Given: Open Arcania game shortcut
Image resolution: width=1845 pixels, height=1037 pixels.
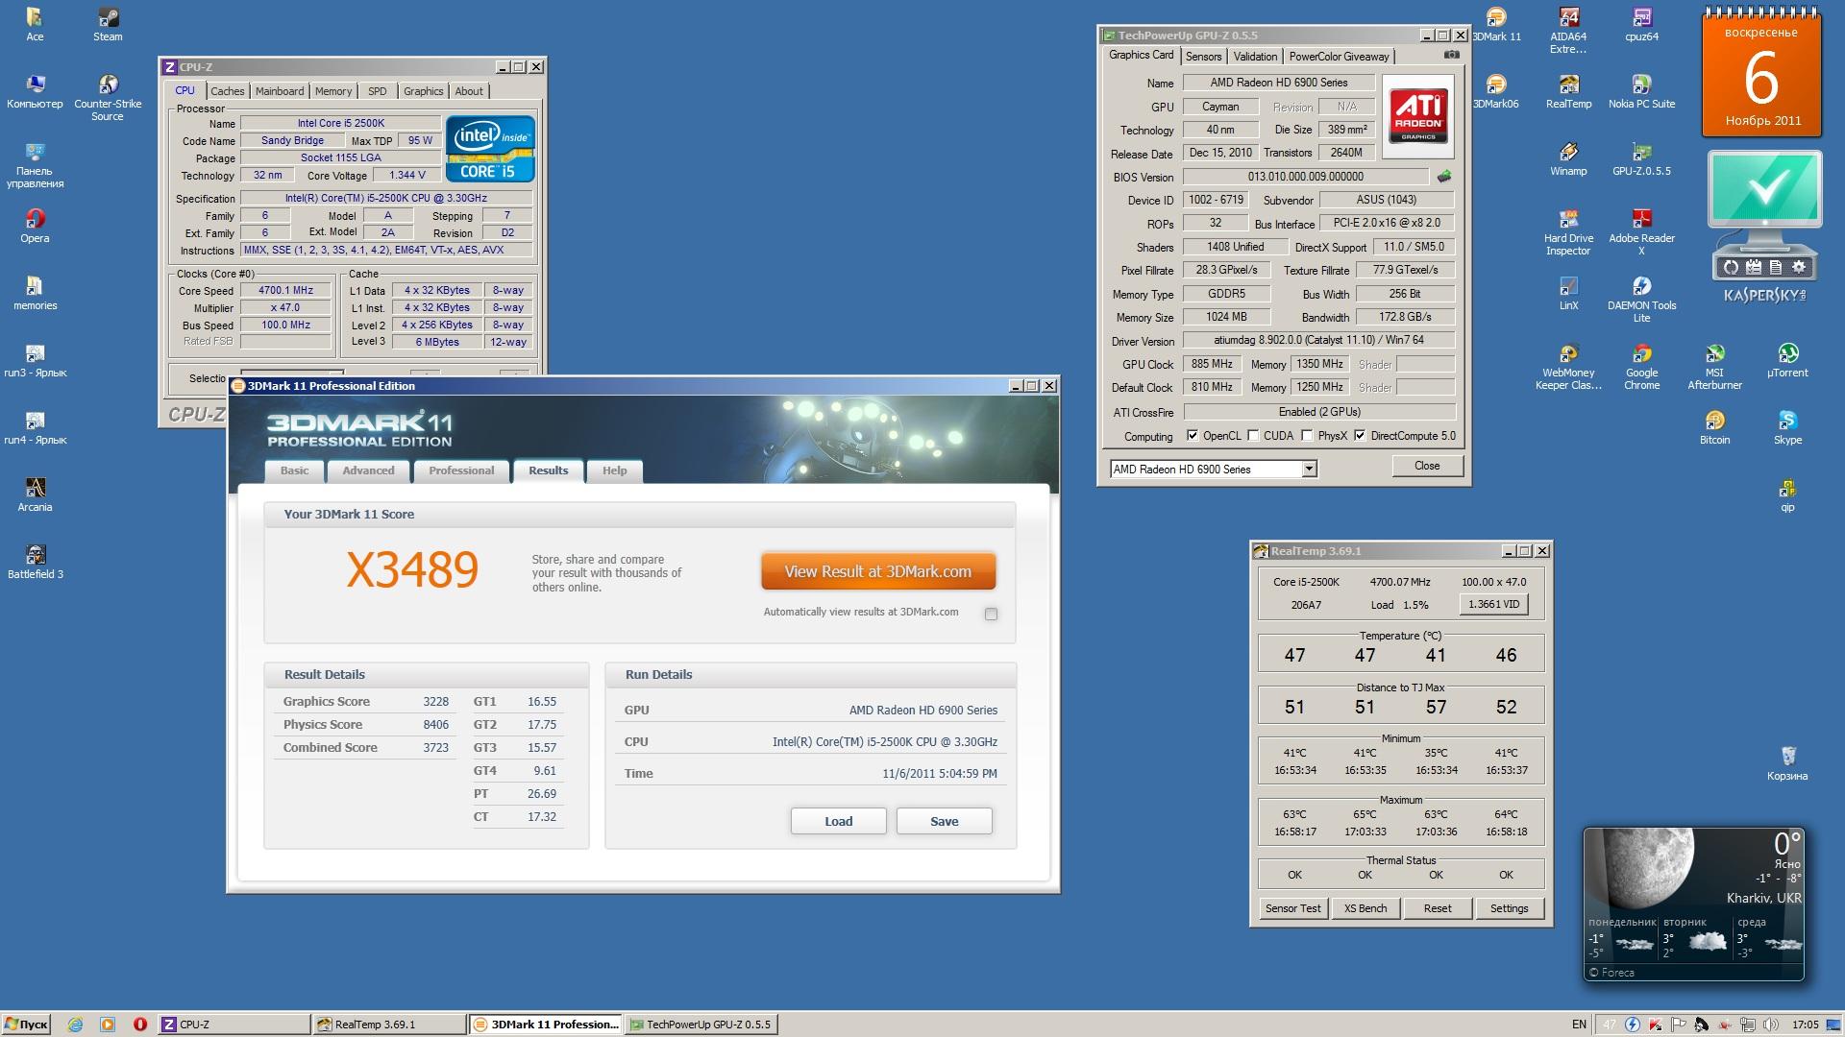Looking at the screenshot, I should 35,494.
